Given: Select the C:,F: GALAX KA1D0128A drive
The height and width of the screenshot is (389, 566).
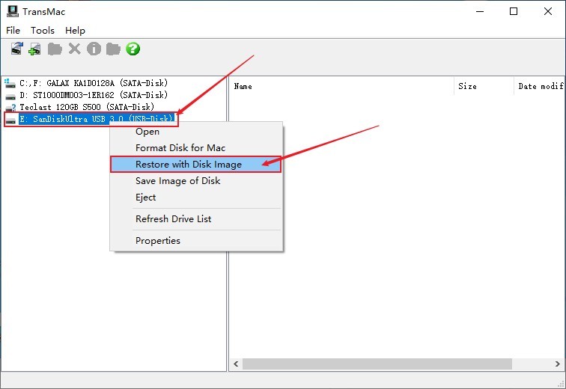Looking at the screenshot, I should tap(94, 83).
